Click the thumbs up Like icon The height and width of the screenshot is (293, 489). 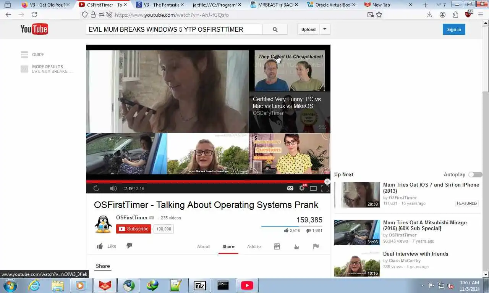100,246
